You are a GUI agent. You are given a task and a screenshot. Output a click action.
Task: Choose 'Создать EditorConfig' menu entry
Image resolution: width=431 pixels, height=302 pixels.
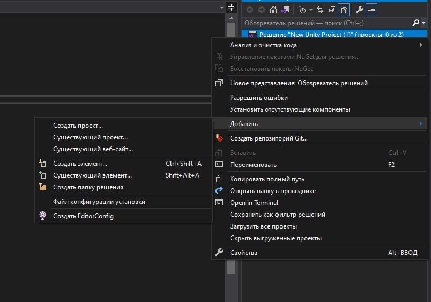click(83, 216)
